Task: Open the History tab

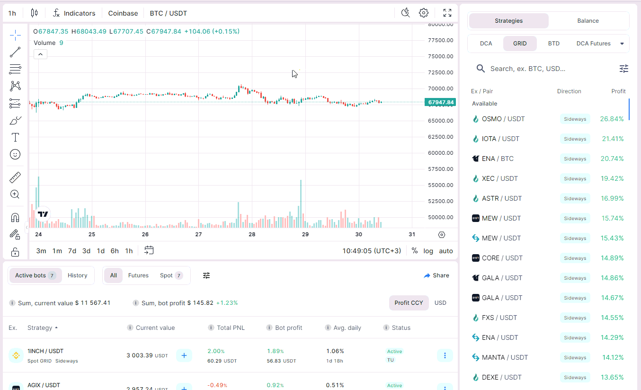Action: 77,275
